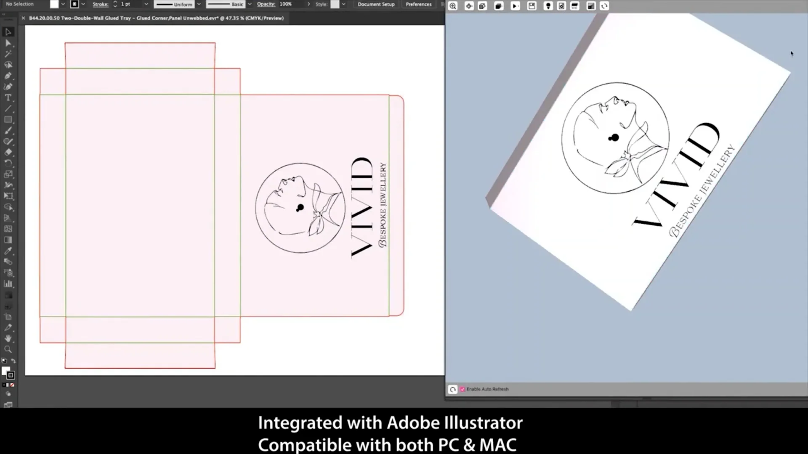Select the Type tool
This screenshot has height=454, width=808.
click(8, 98)
